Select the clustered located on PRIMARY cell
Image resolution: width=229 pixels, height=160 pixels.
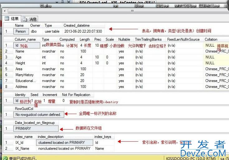tap(64, 143)
